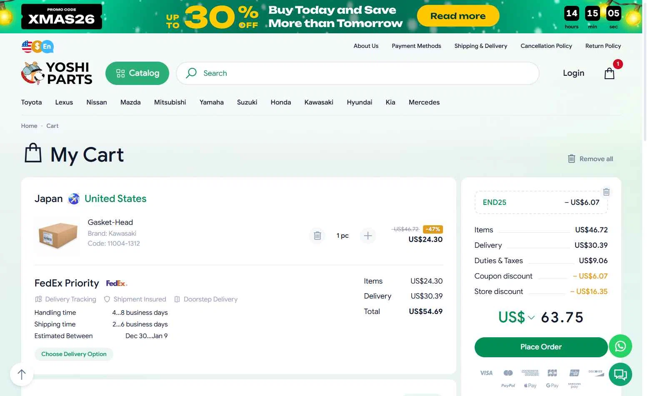The width and height of the screenshot is (648, 396).
Task: Click the G Pay icon
Action: pyautogui.click(x=552, y=386)
